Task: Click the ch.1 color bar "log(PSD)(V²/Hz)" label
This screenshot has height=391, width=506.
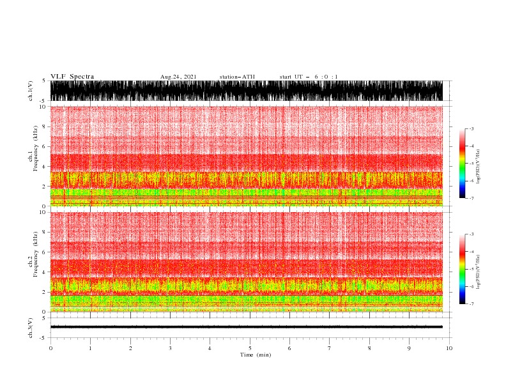Action: coord(478,167)
